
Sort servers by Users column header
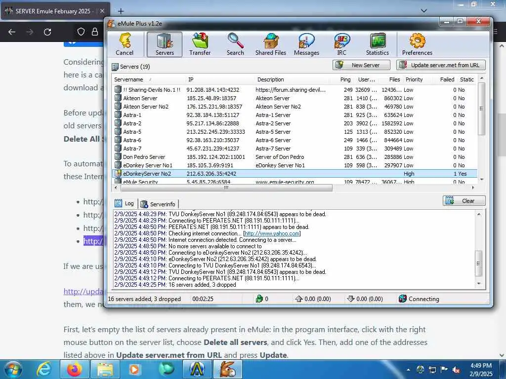[366, 79]
